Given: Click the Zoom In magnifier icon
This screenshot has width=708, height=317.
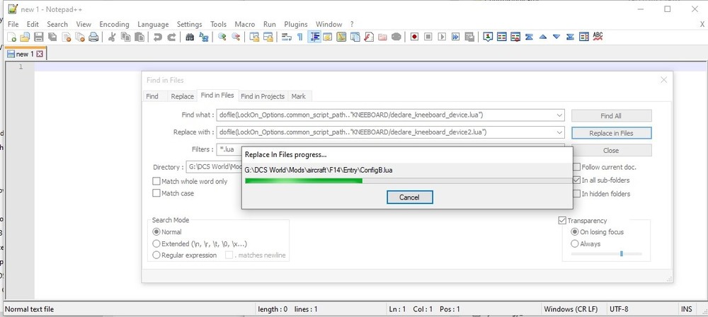Looking at the screenshot, I should click(222, 37).
